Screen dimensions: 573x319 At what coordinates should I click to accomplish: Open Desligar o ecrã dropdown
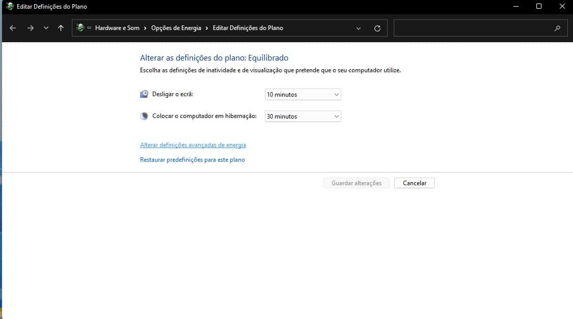point(303,95)
